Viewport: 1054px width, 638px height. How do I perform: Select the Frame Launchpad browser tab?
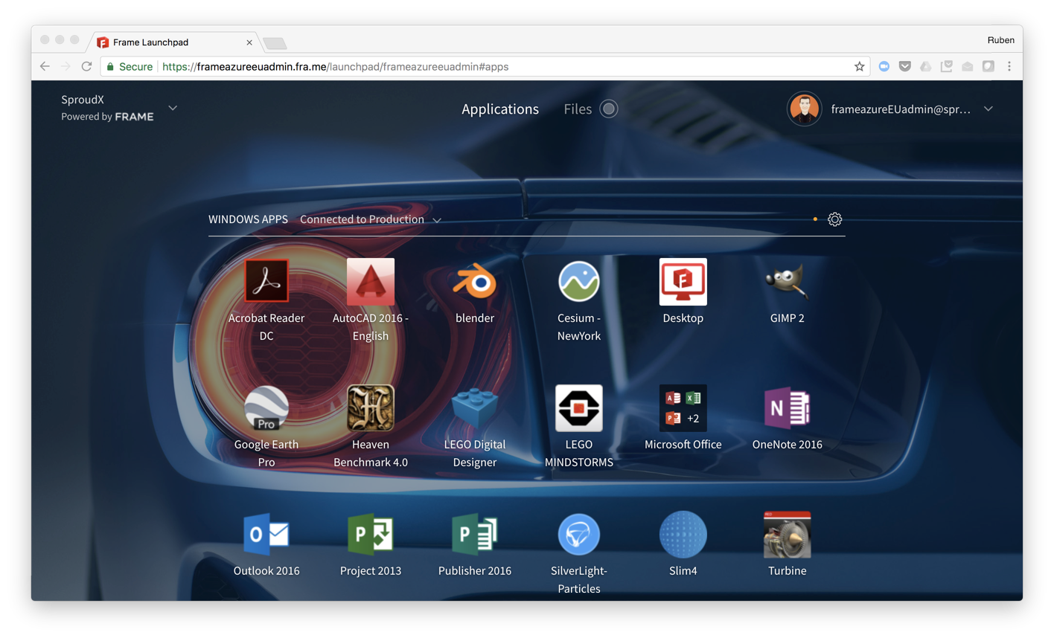point(176,42)
